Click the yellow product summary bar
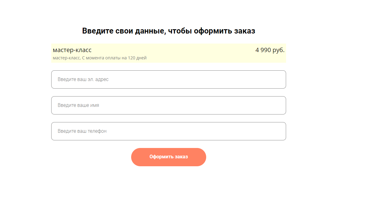 169,52
